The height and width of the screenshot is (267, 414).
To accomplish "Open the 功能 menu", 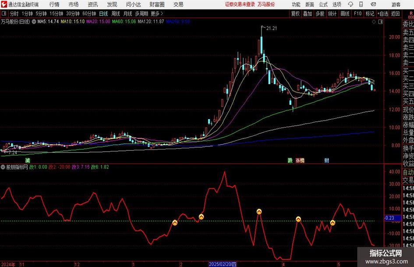I will [296, 4].
